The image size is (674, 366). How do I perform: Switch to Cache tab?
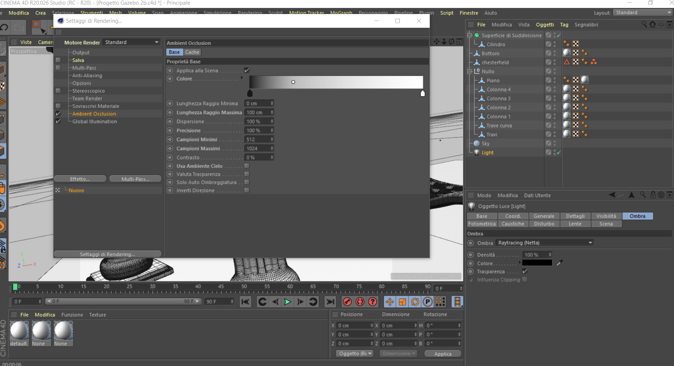[192, 52]
